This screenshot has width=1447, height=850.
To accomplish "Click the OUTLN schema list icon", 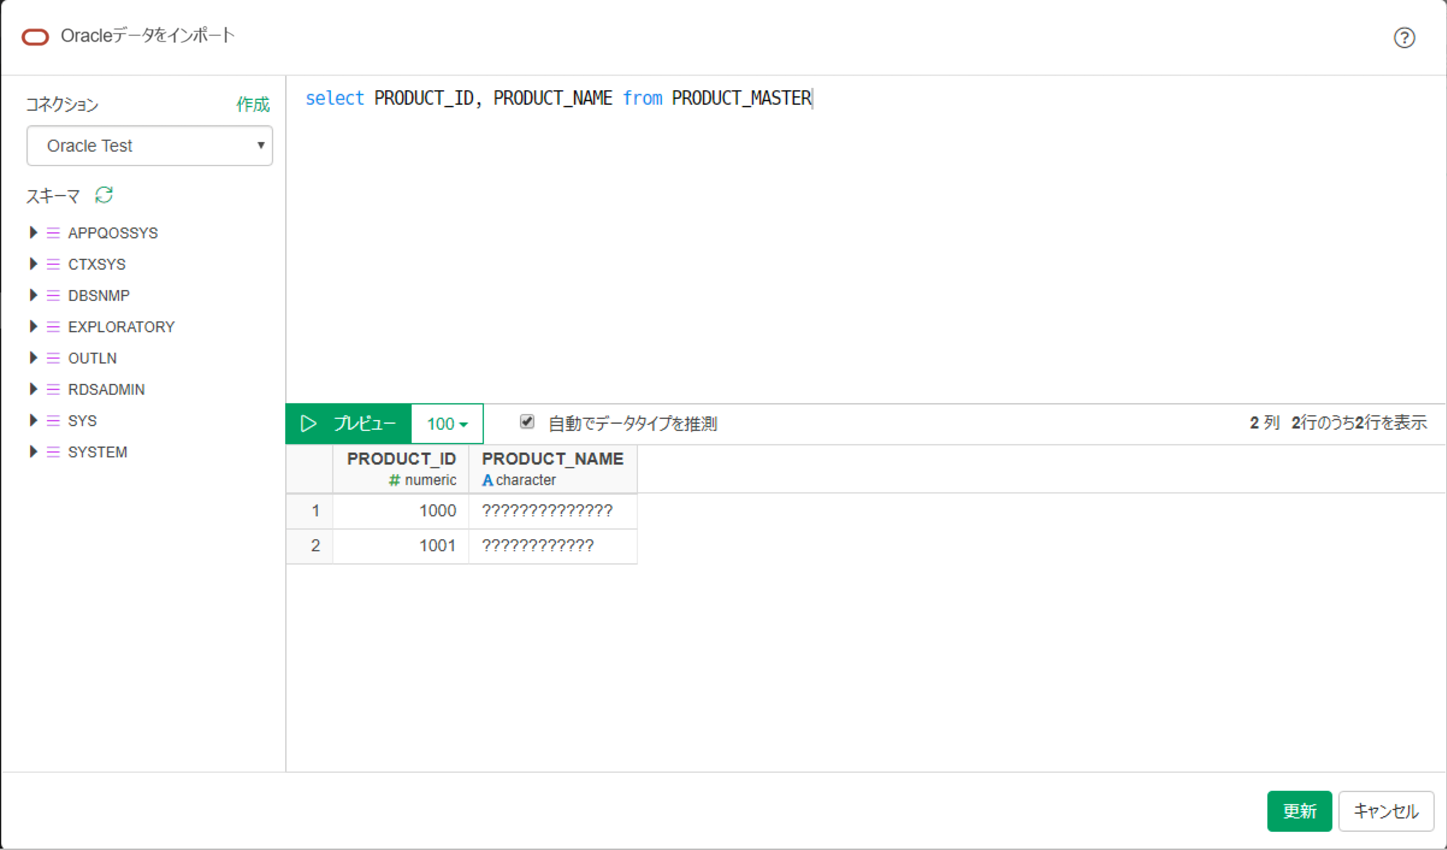I will pyautogui.click(x=54, y=358).
